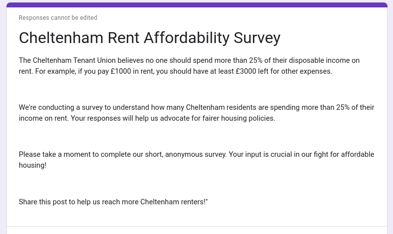393x234 pixels.
Task: Click the paragraph starting "We're conducting a survey"
Action: point(196,113)
